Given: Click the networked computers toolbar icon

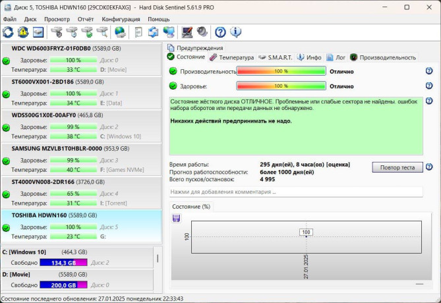Looking at the screenshot, I should click(169, 32).
